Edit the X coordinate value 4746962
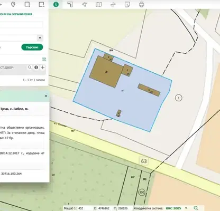220x211 pixels. click(104, 208)
